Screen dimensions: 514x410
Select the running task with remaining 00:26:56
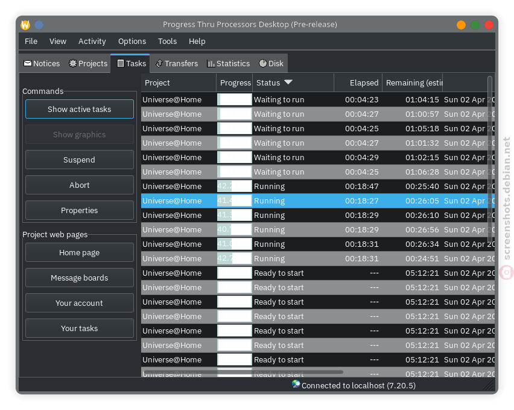pos(318,230)
